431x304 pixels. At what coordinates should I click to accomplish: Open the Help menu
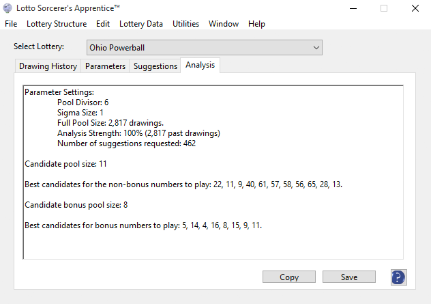point(256,24)
